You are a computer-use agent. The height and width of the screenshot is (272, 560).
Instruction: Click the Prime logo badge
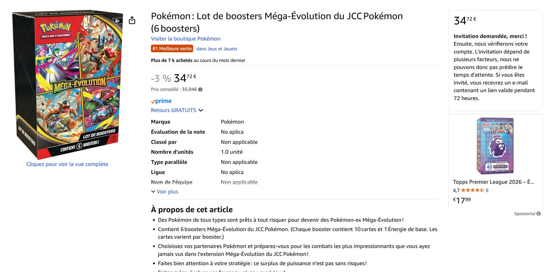point(161,101)
